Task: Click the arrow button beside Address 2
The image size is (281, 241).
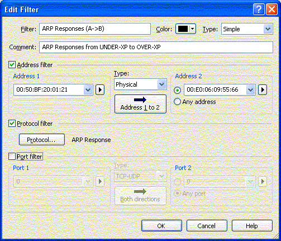Action: pyautogui.click(x=263, y=90)
